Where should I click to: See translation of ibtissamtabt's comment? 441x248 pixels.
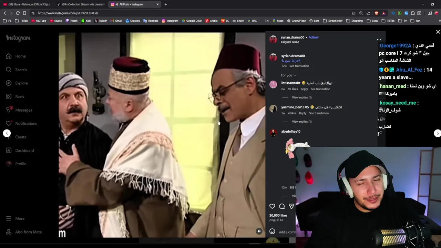320,89
